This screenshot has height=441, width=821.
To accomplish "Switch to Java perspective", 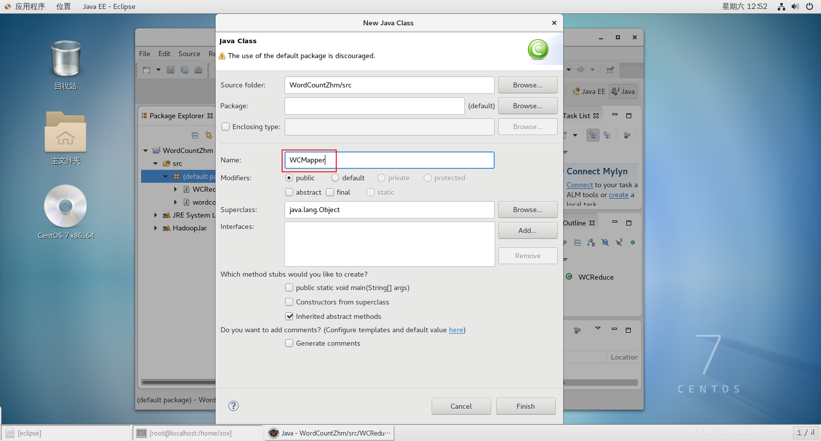I will coord(623,91).
